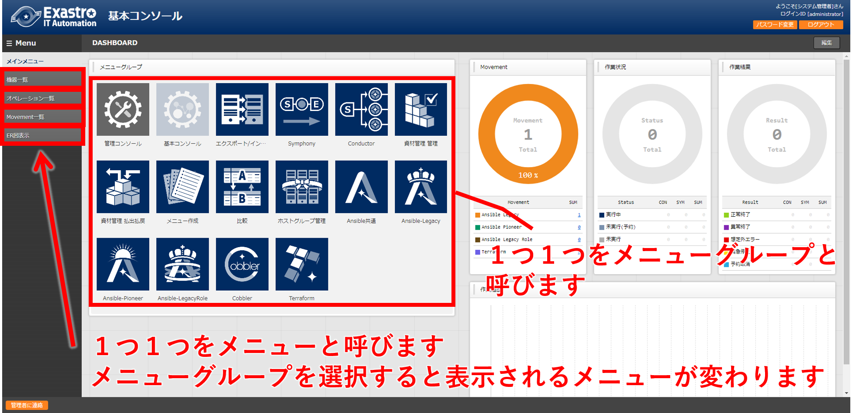This screenshot has height=413, width=859.
Task: Select the Terraform menu group
Action: pos(301,264)
